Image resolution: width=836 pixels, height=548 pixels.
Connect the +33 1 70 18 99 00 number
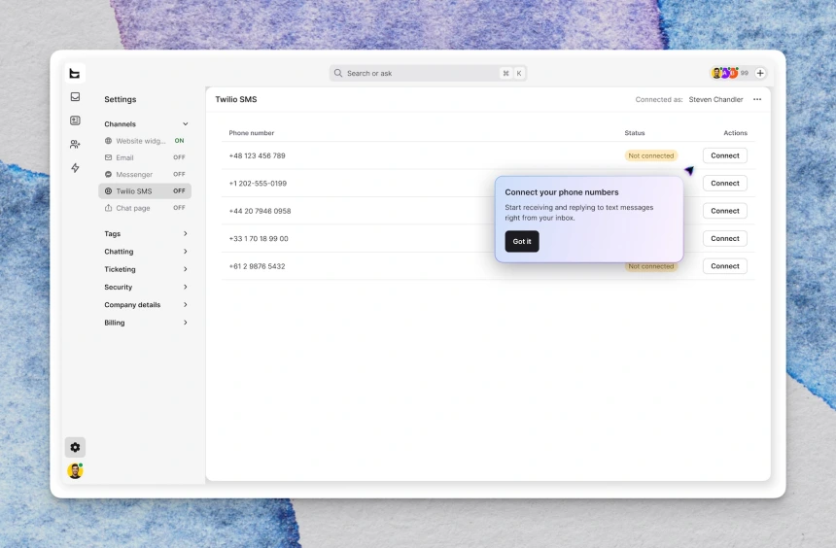tap(724, 239)
